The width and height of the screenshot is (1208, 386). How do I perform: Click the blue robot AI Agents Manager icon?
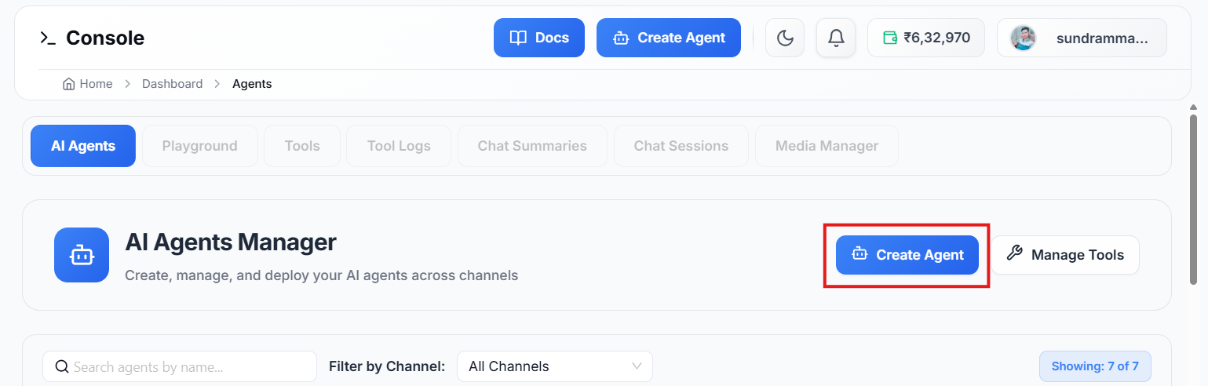point(82,255)
